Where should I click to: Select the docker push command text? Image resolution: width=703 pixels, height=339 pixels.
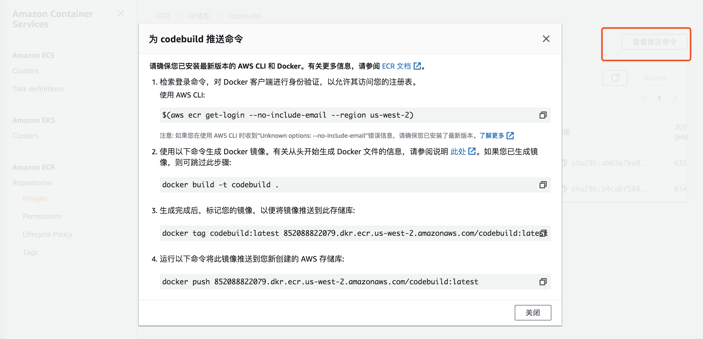pyautogui.click(x=320, y=282)
